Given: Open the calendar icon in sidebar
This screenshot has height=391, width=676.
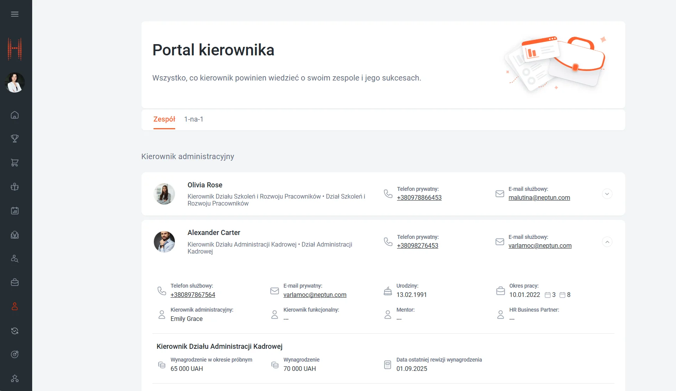Looking at the screenshot, I should [15, 211].
